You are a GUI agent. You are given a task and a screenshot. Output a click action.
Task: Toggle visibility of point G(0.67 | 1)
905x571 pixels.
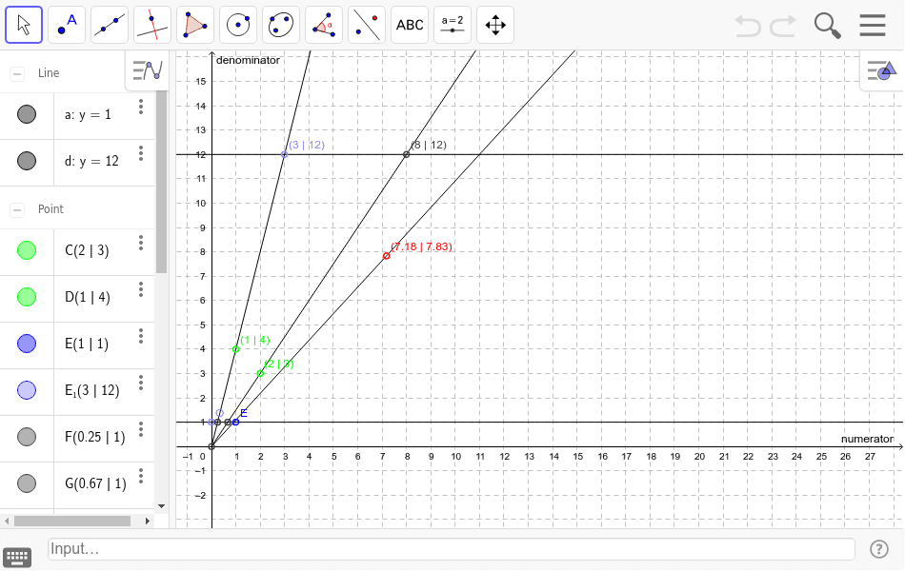coord(27,483)
